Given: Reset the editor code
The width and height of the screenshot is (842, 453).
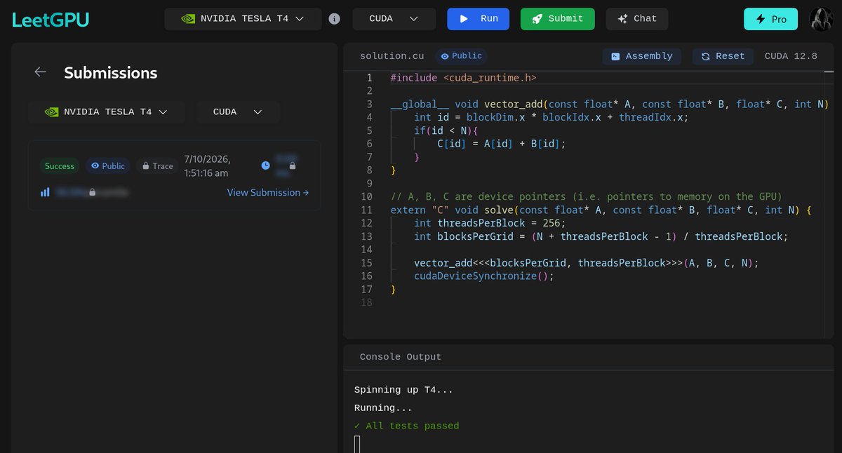Looking at the screenshot, I should pyautogui.click(x=723, y=56).
